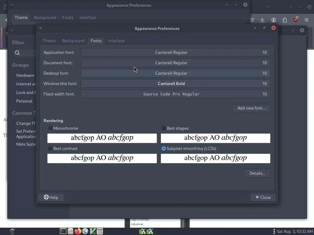Click the Add new font button

(251, 108)
